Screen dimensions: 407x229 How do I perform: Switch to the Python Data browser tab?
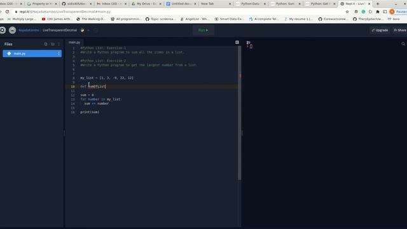(x=250, y=4)
